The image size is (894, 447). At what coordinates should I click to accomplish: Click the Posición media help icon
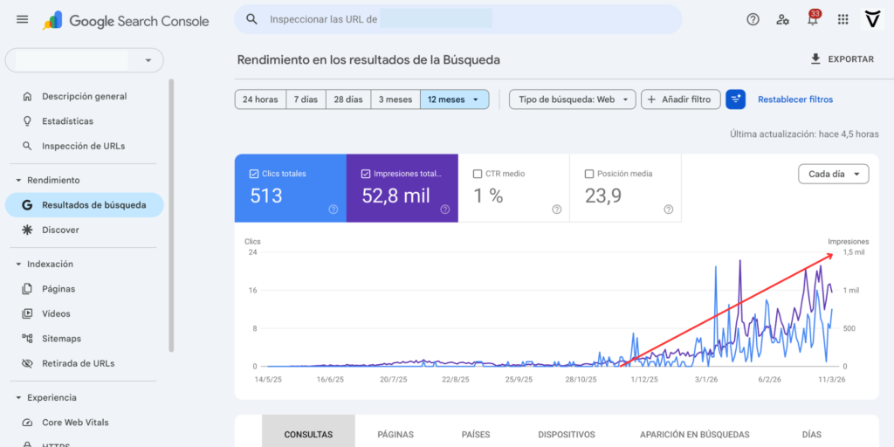669,210
